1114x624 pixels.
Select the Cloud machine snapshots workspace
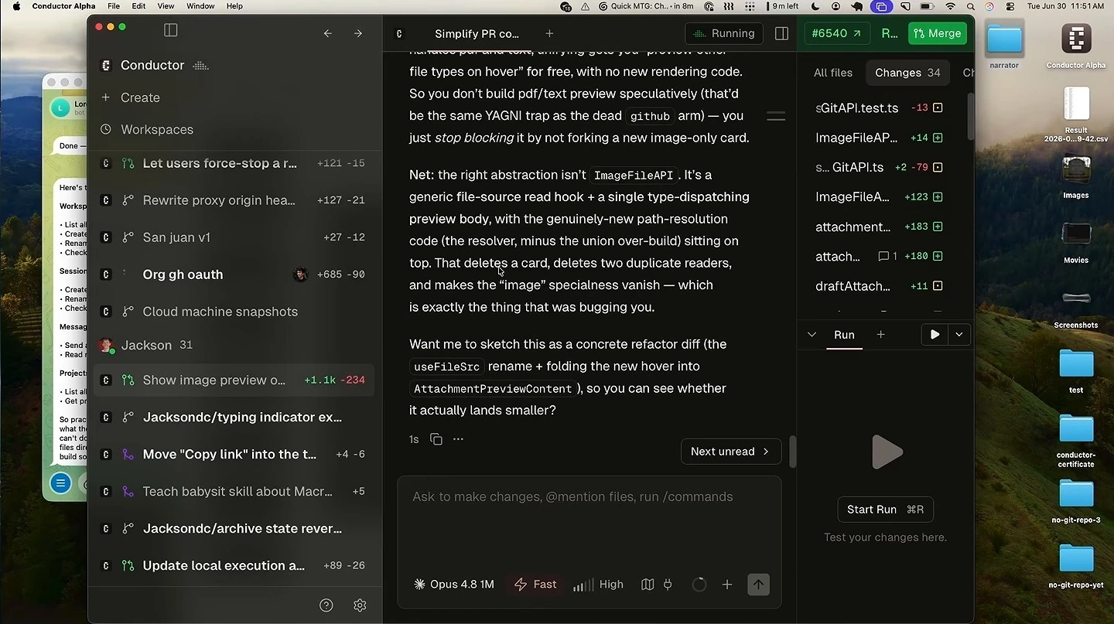click(233, 312)
